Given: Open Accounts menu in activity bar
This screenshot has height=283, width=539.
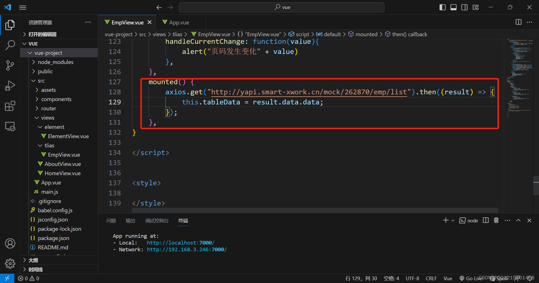Looking at the screenshot, I should [10, 243].
